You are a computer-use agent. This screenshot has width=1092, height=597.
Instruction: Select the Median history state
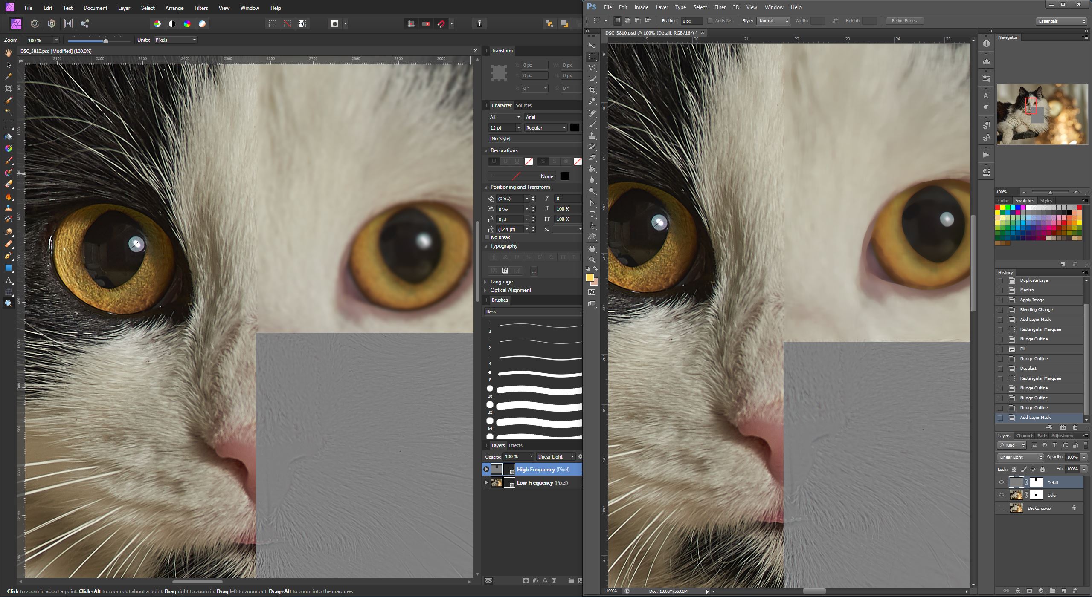1027,290
